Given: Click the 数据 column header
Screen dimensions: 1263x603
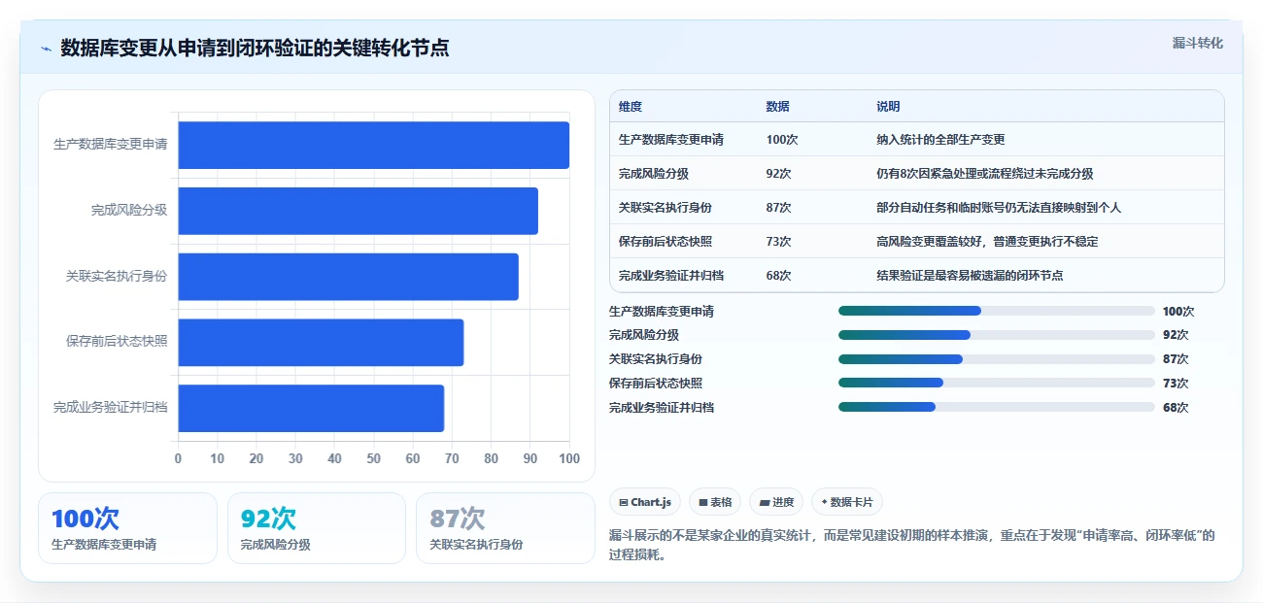Looking at the screenshot, I should pos(777,107).
